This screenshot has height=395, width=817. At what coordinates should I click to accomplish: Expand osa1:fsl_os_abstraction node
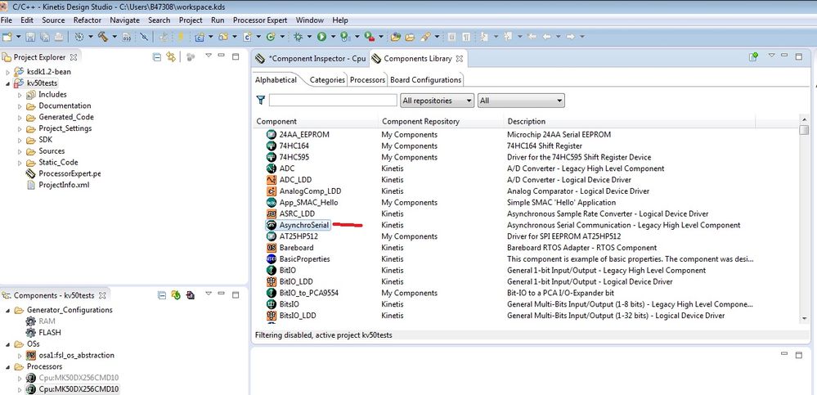(x=20, y=356)
